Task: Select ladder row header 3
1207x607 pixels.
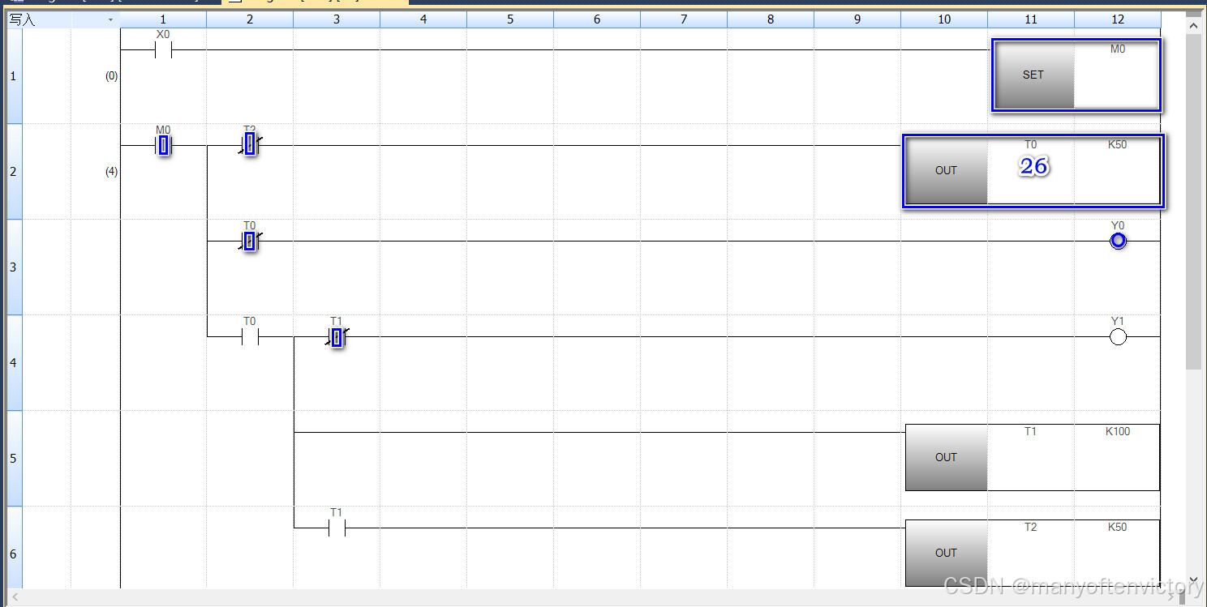Action: (x=14, y=267)
